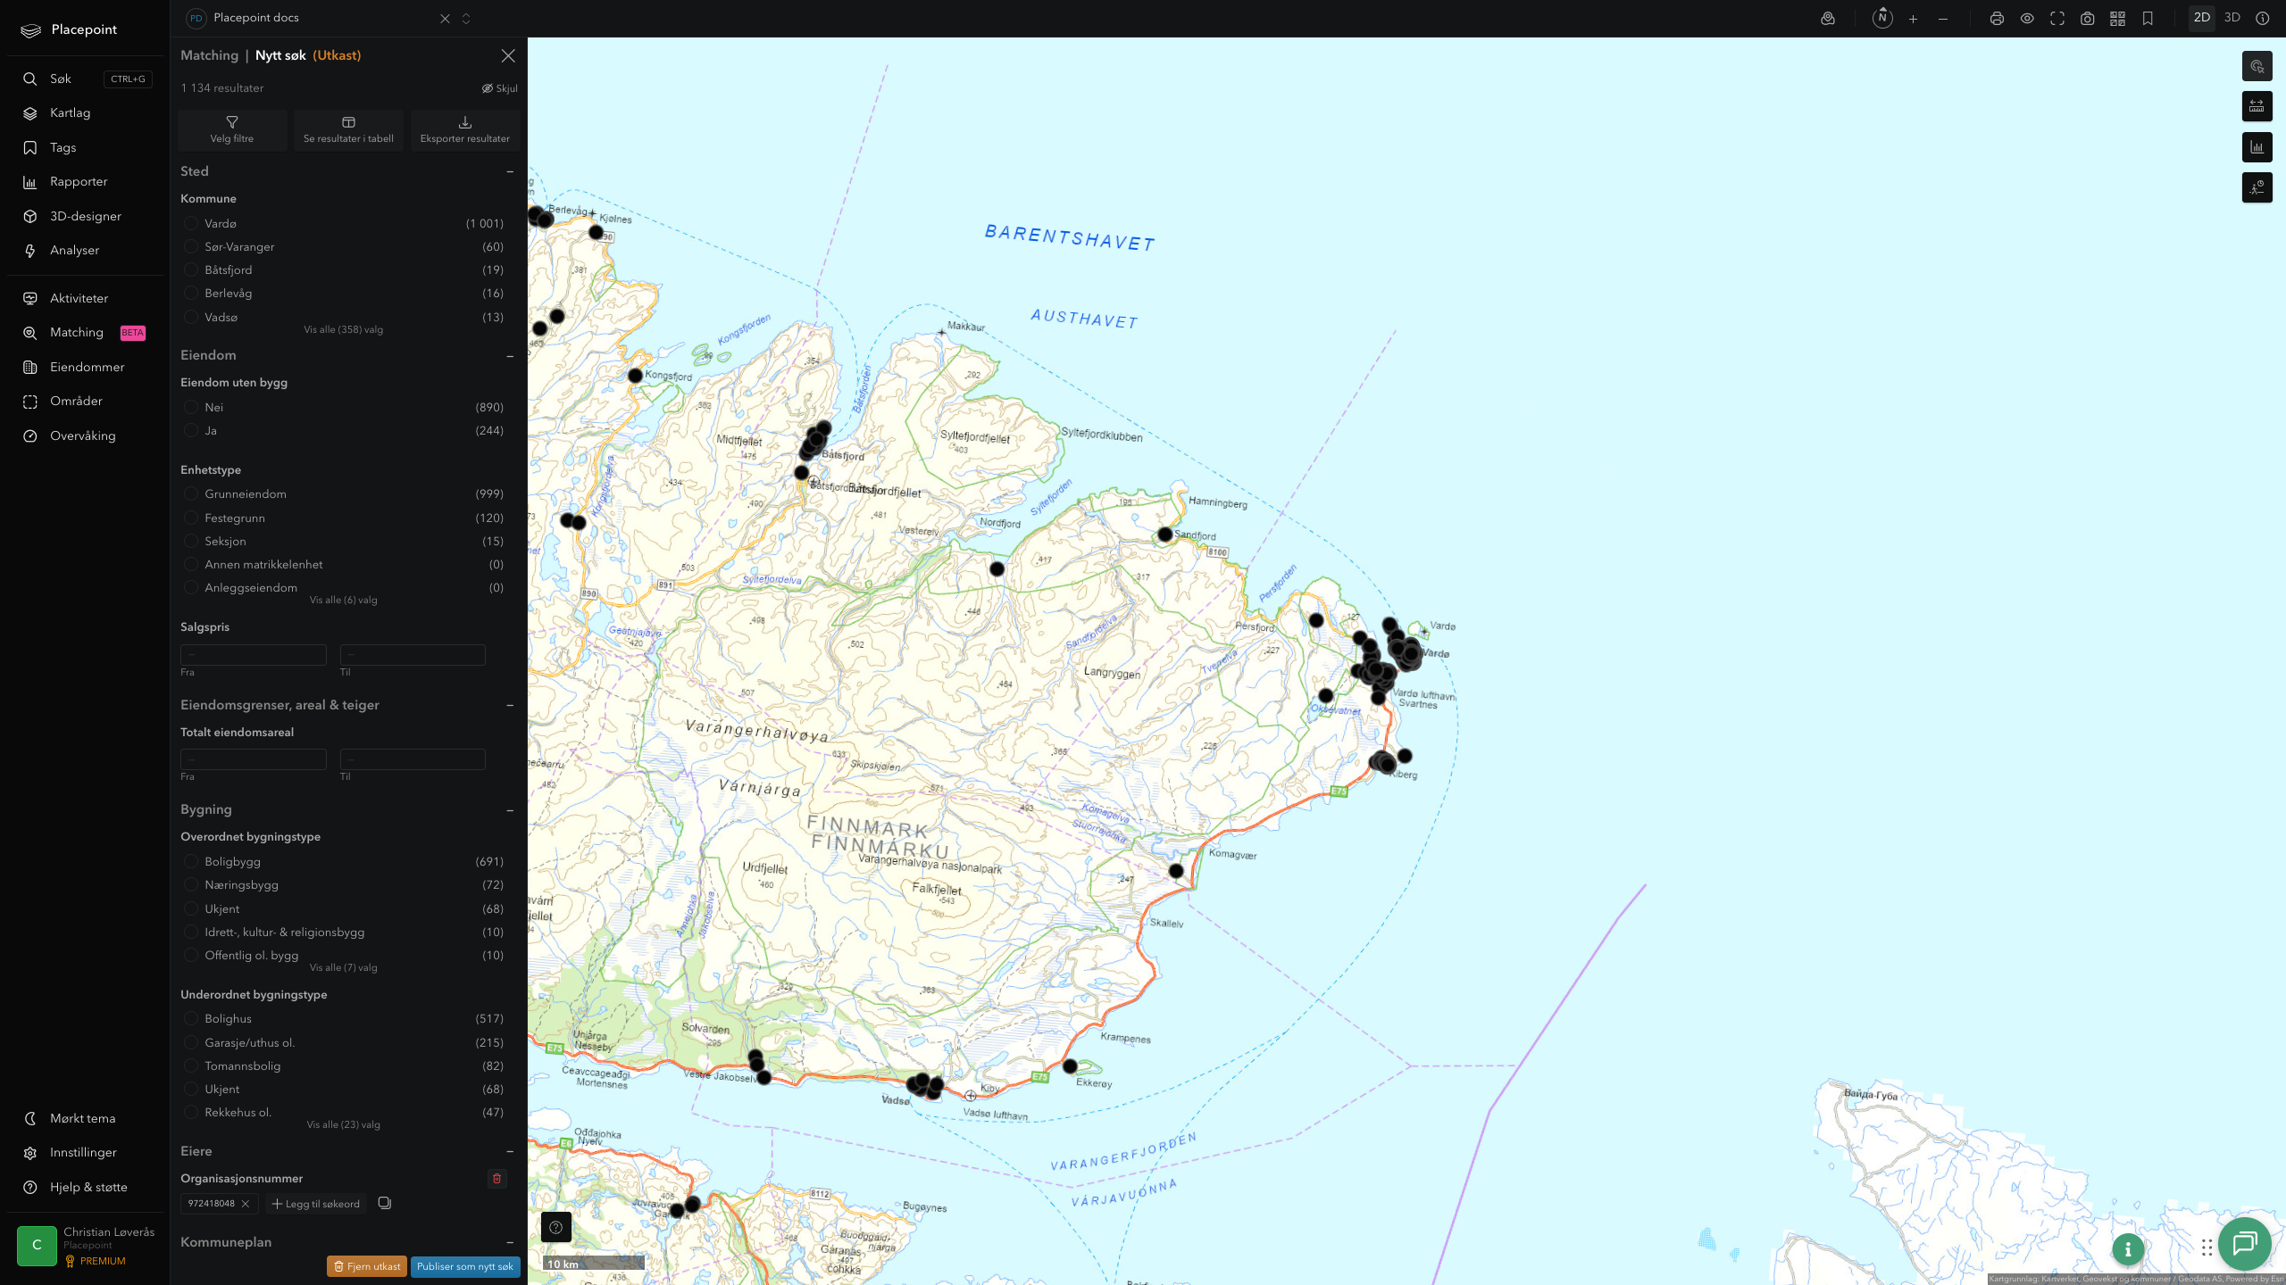Screen dimensions: 2286x1285
Task: Switch map to 3D view
Action: click(x=2232, y=18)
